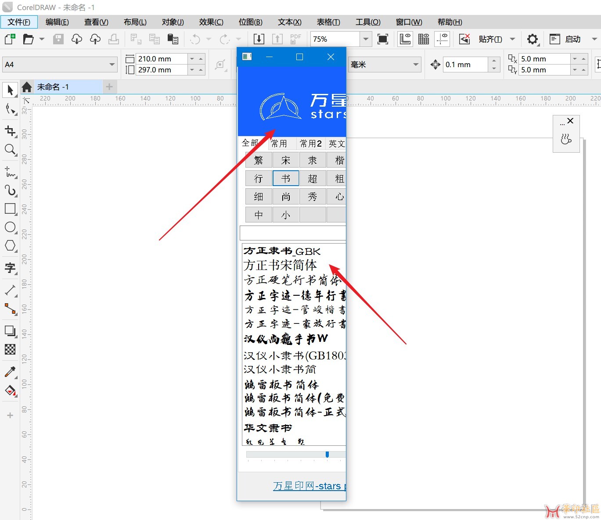Toggle the 行 font style filter
601x520 pixels.
(259, 179)
